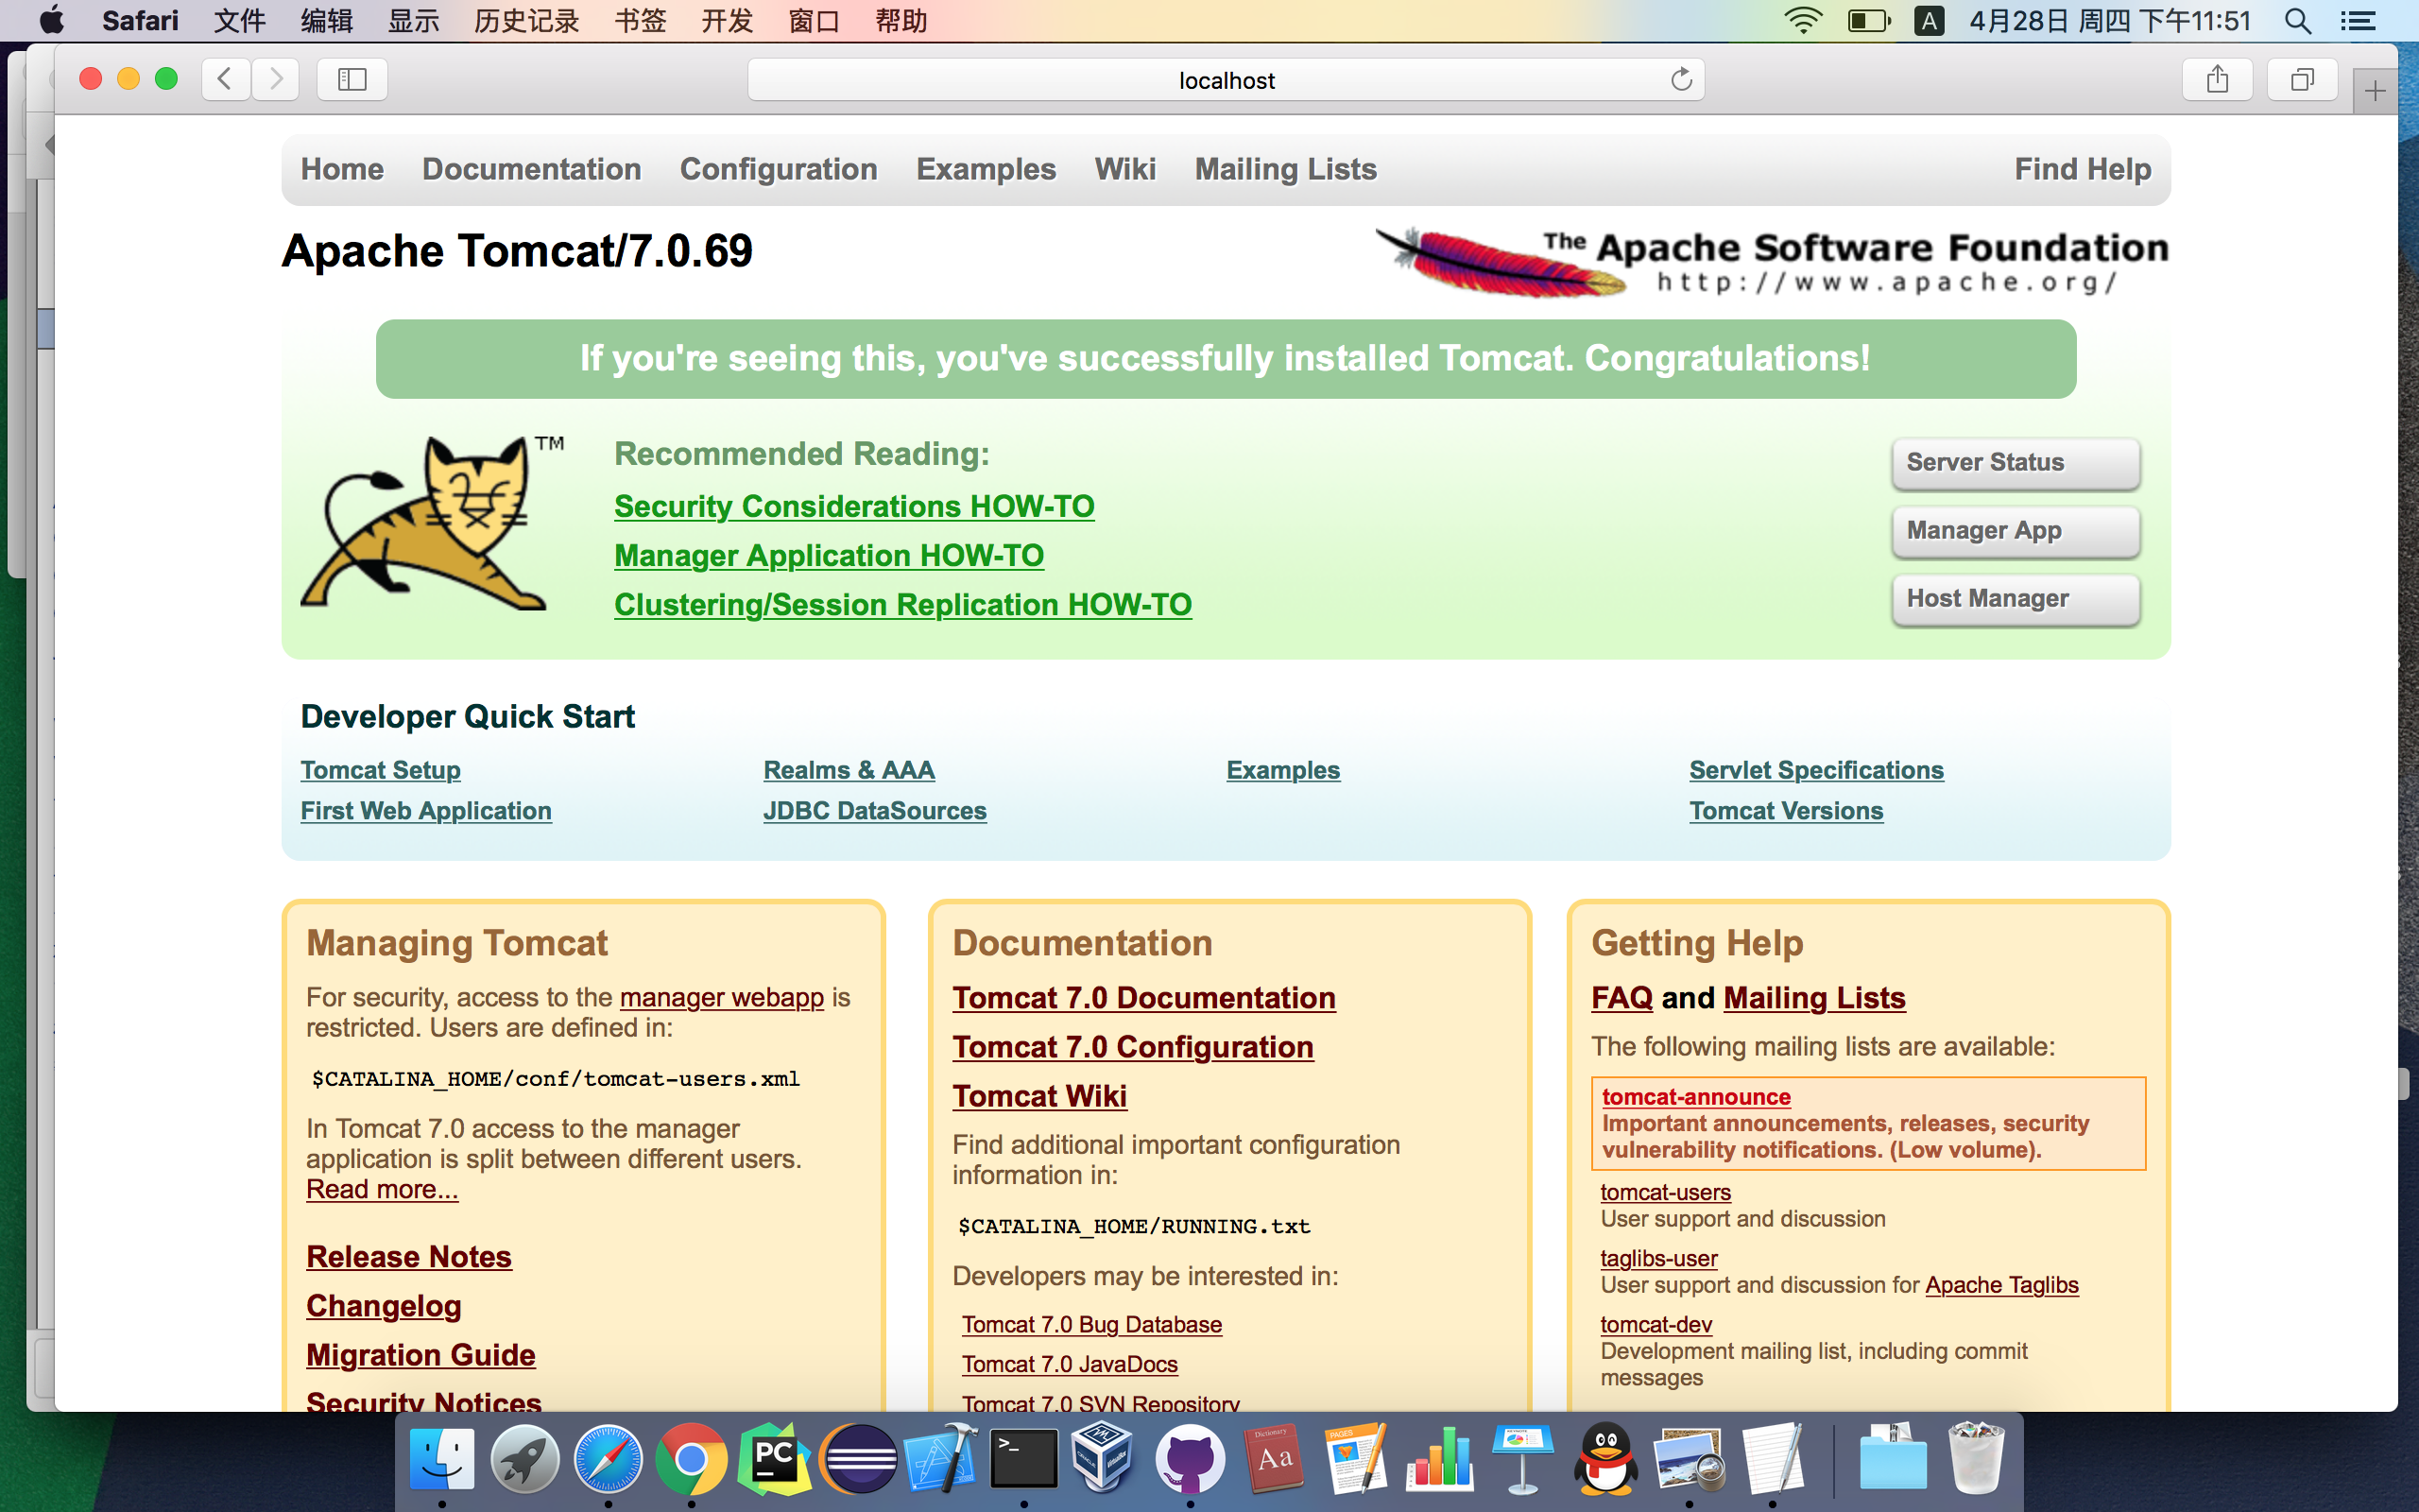Go forward with Safari's forward arrow
This screenshot has width=2419, height=1512.
pos(276,79)
